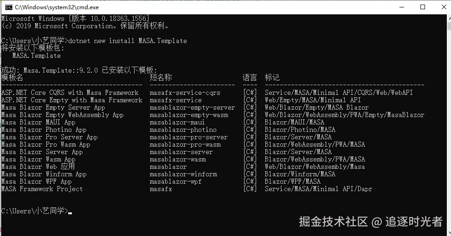
Task: Click 'ASP.NET Core CQRS with Masa Framework' row
Action: 207,93
